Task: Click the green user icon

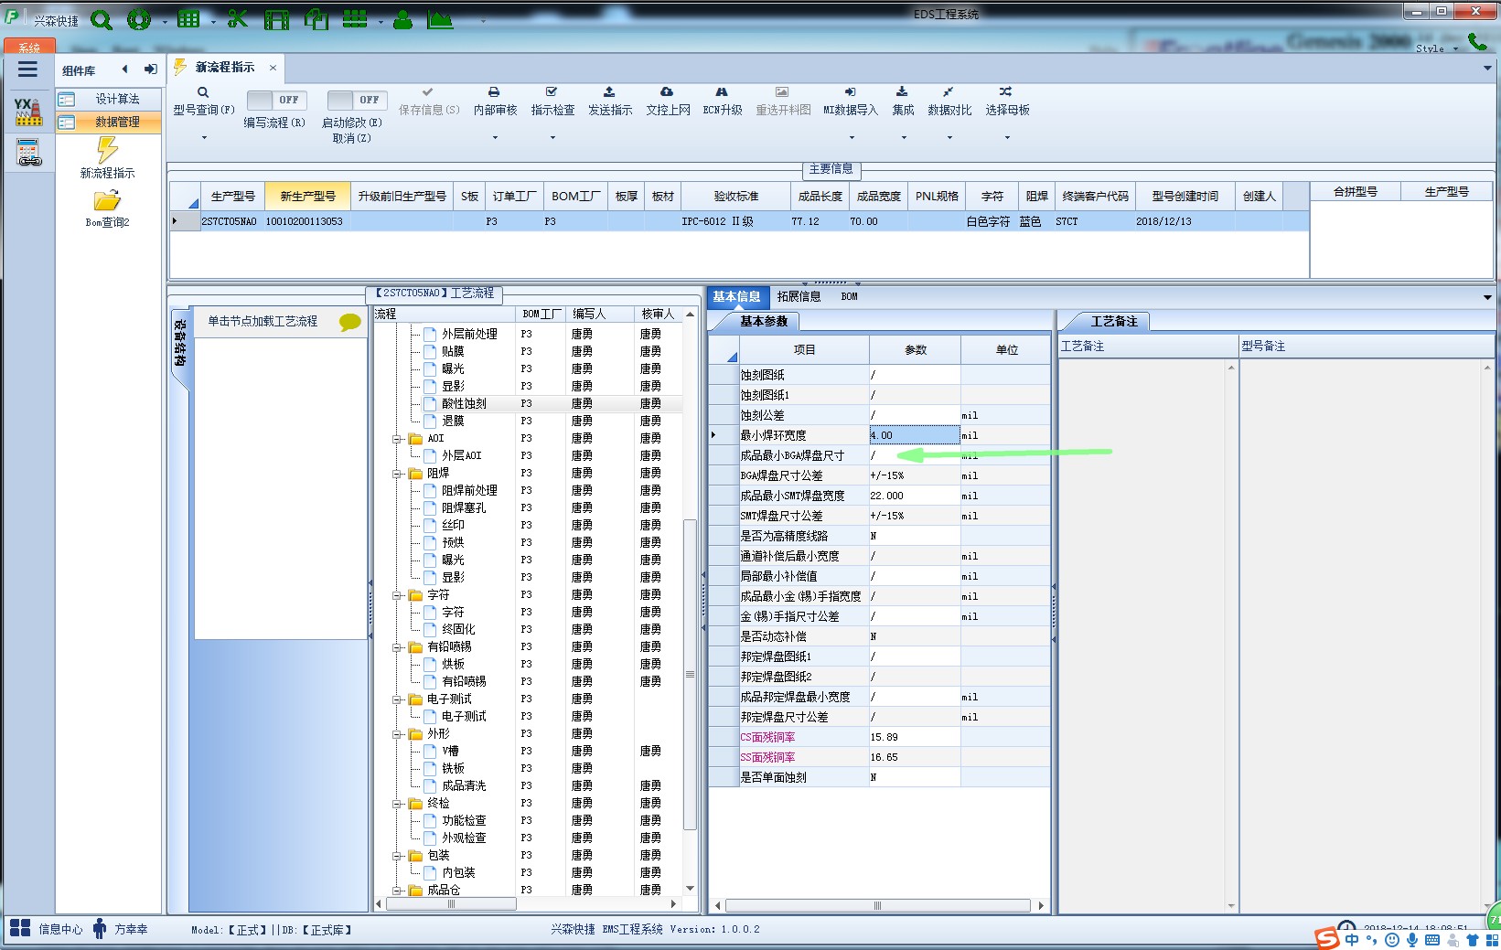Action: (x=402, y=19)
